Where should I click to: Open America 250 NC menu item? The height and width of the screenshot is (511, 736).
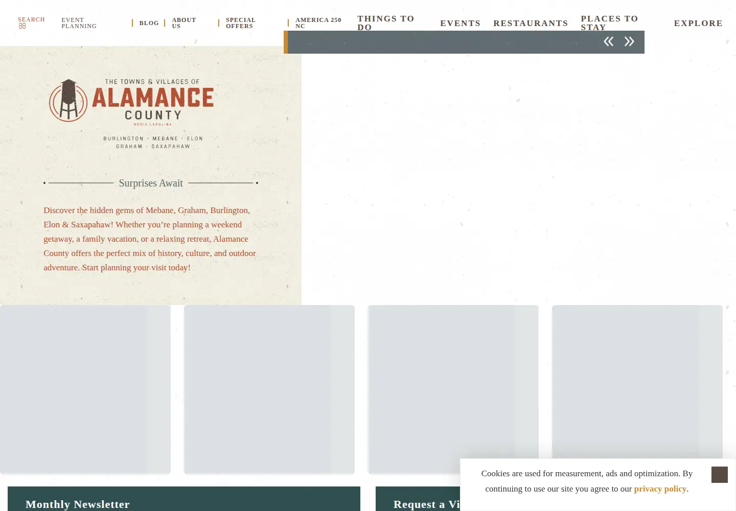[x=318, y=23]
